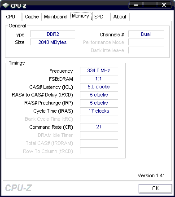Click the OK button

tap(155, 188)
